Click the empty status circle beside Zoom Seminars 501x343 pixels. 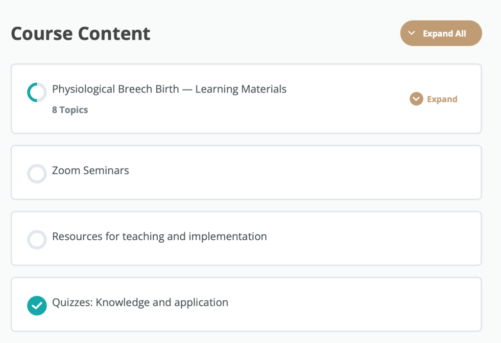[x=37, y=174]
